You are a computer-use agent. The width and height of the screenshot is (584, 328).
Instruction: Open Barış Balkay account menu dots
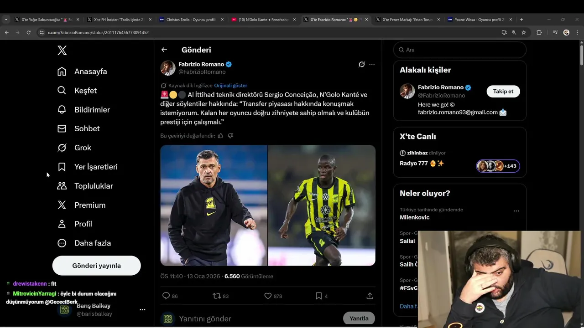[142, 310]
